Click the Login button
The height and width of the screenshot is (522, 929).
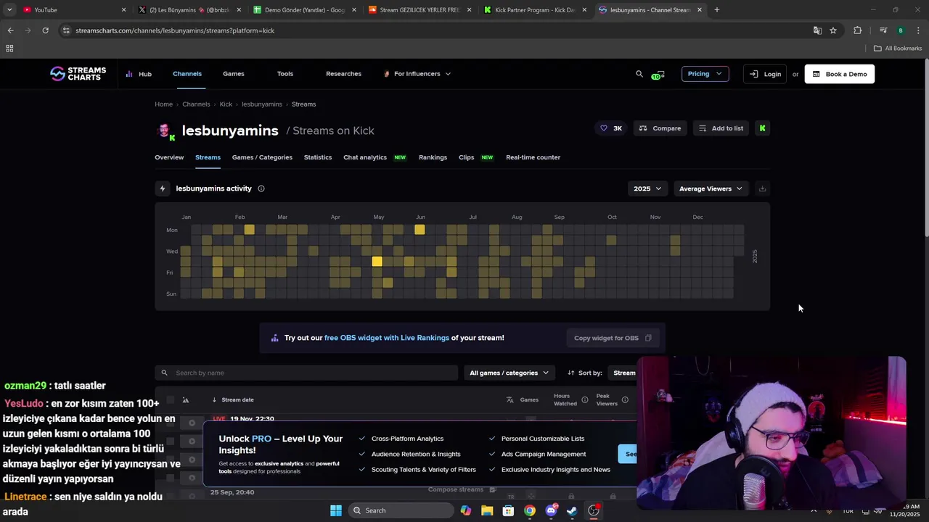click(x=765, y=74)
